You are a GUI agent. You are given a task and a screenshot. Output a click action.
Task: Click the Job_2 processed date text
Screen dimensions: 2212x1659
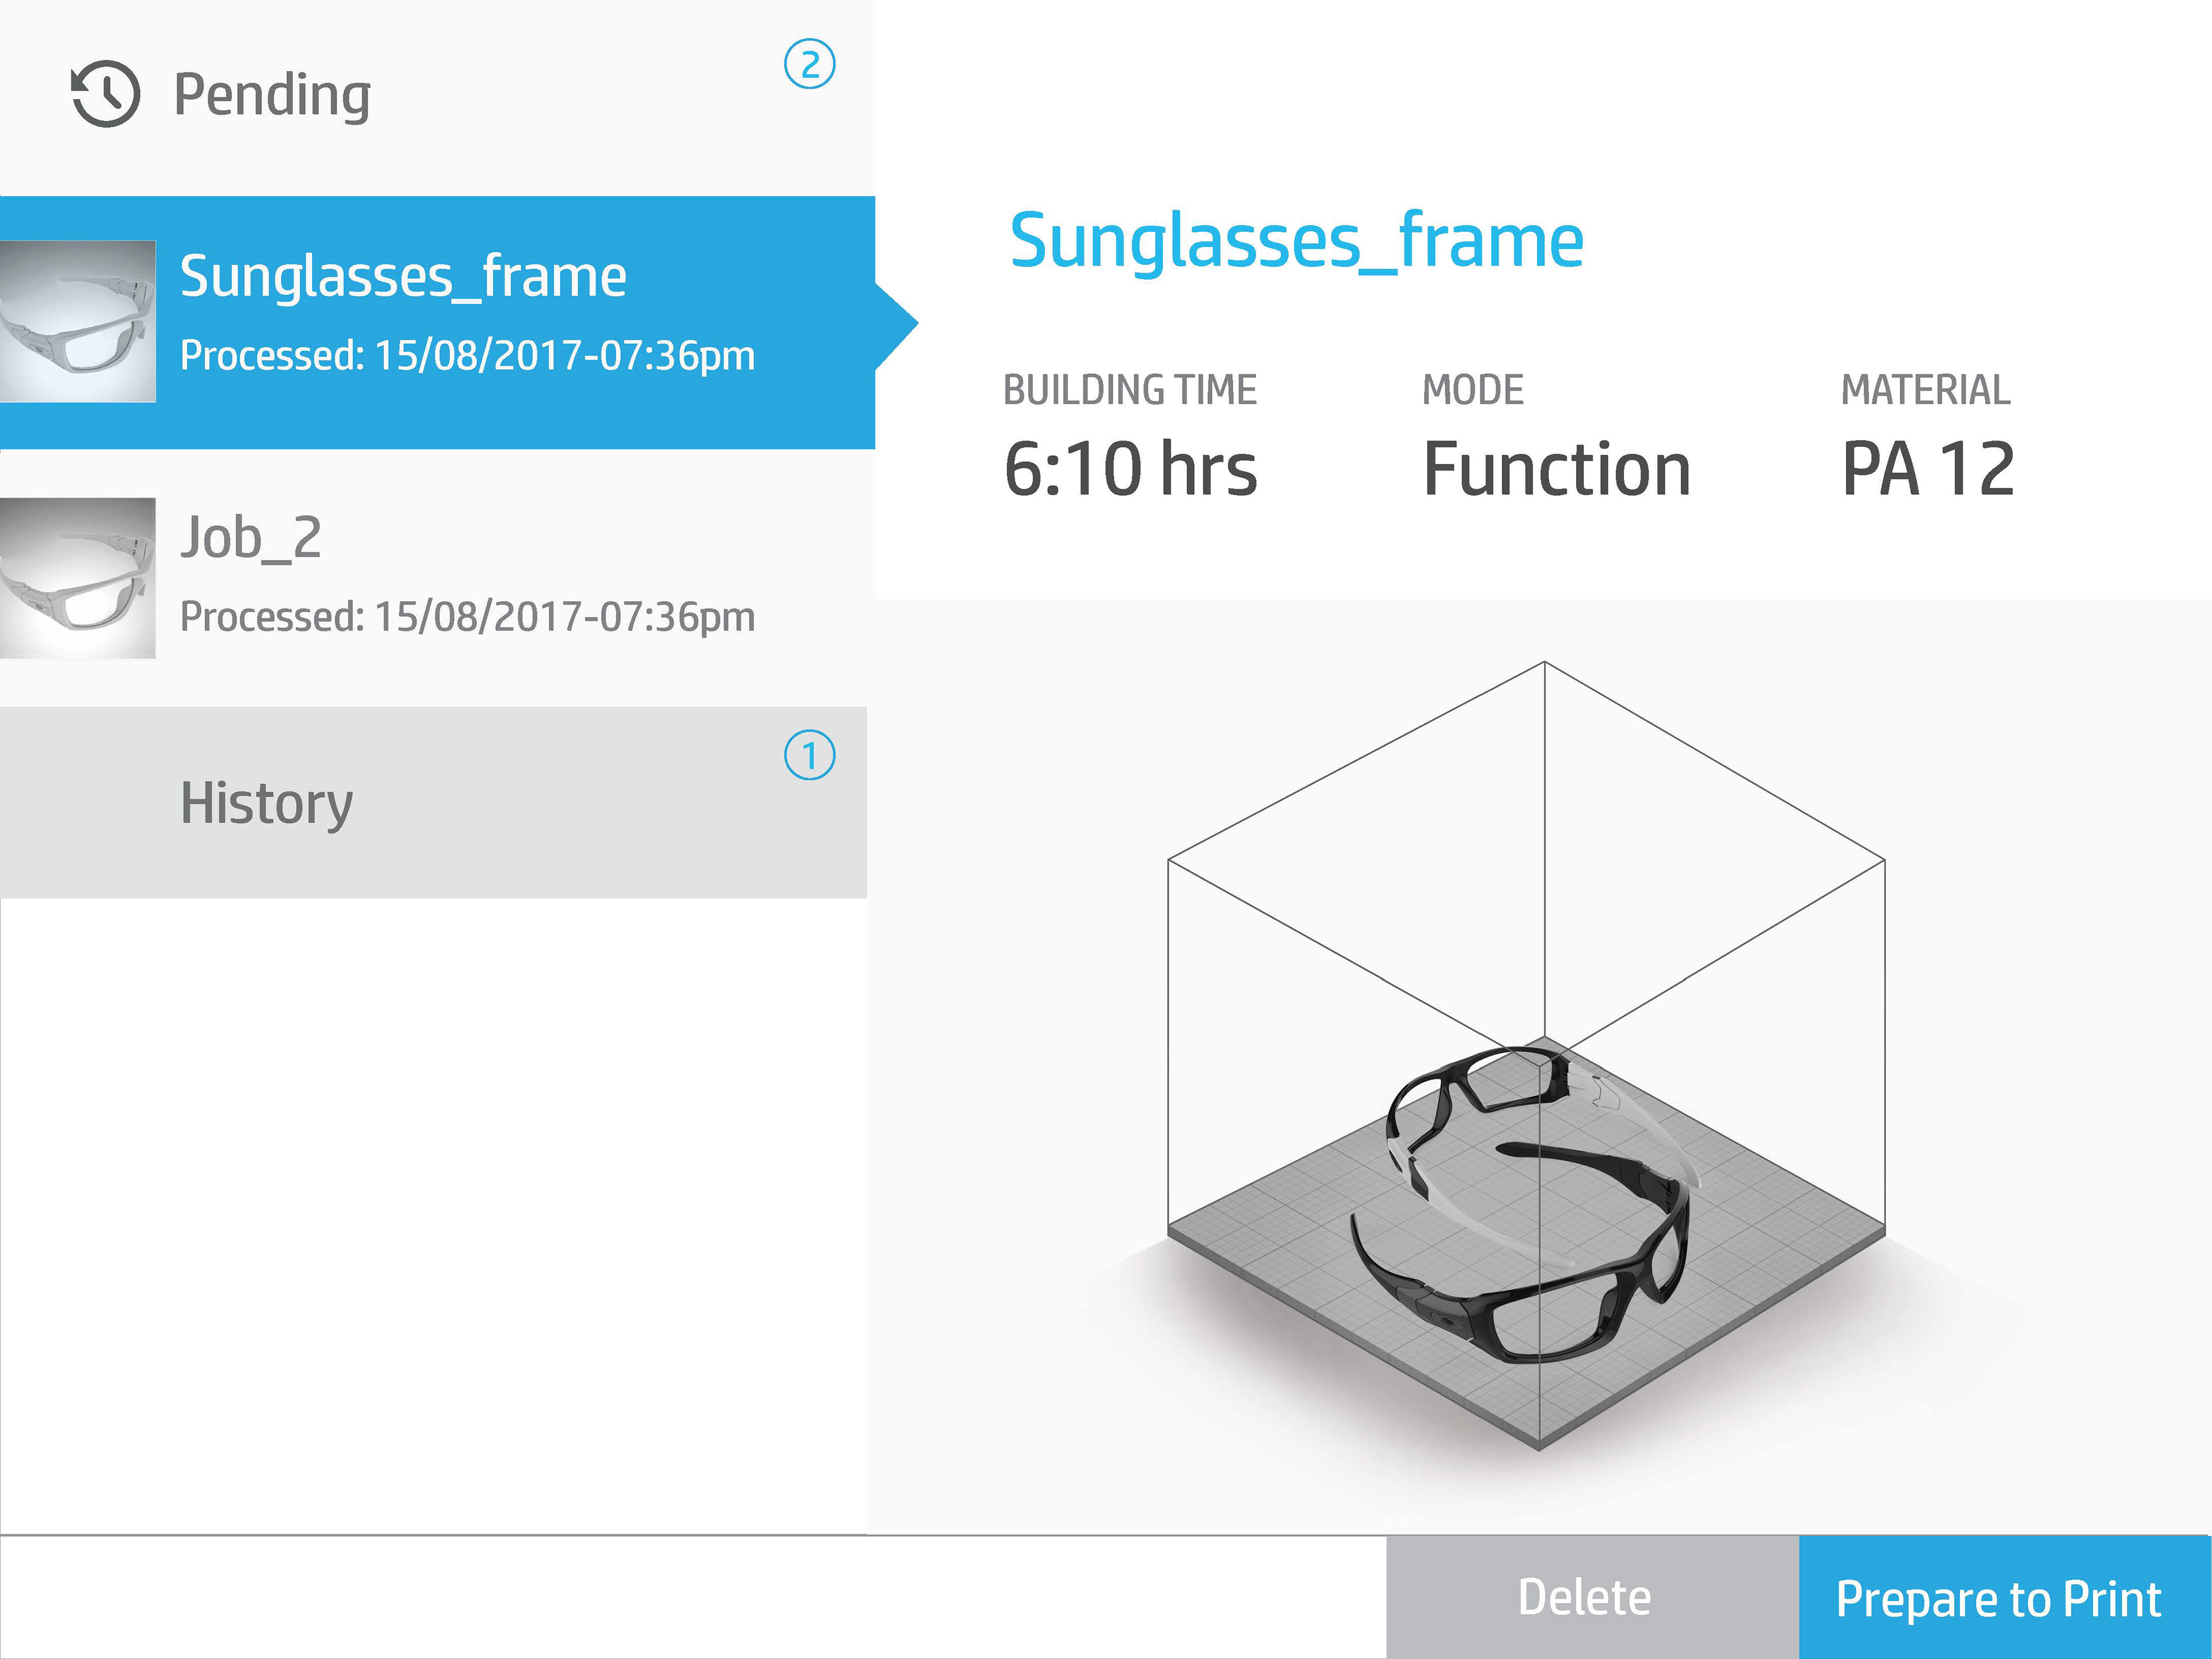click(467, 617)
